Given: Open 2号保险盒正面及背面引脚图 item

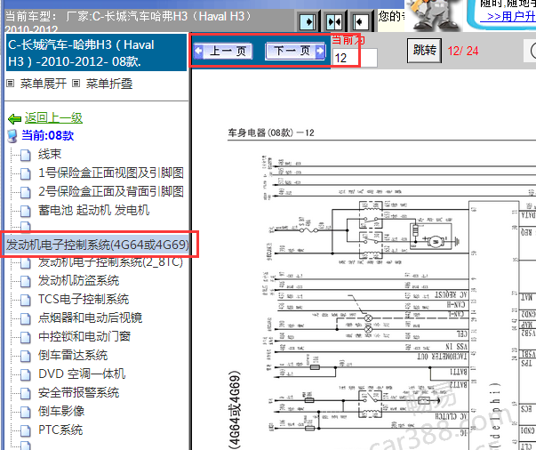Looking at the screenshot, I should [111, 191].
